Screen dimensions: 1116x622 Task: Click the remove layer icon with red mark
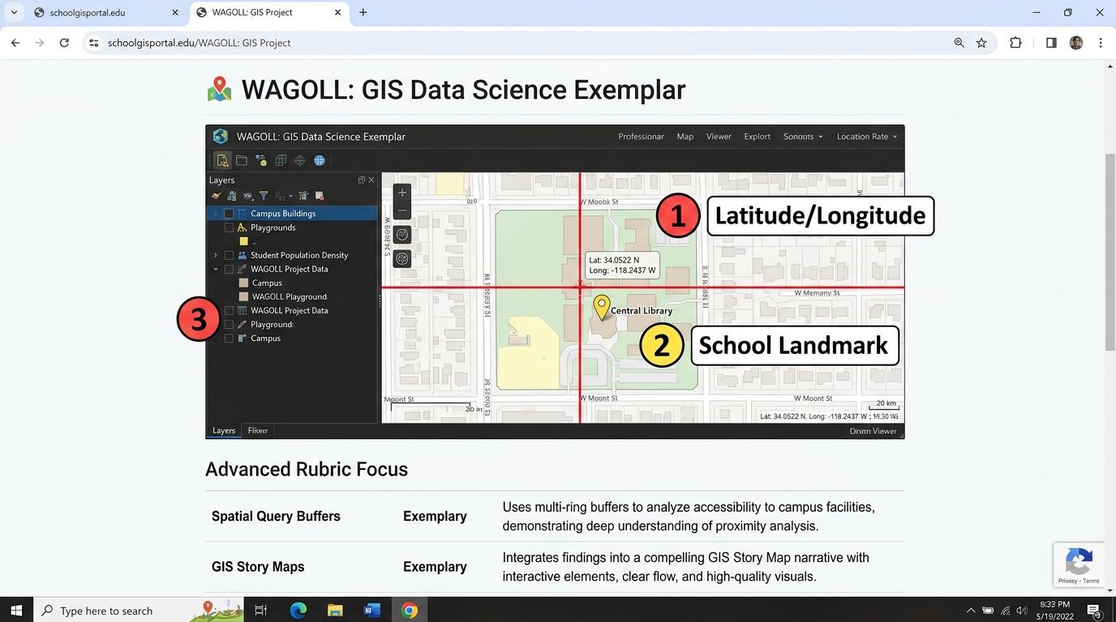click(320, 196)
